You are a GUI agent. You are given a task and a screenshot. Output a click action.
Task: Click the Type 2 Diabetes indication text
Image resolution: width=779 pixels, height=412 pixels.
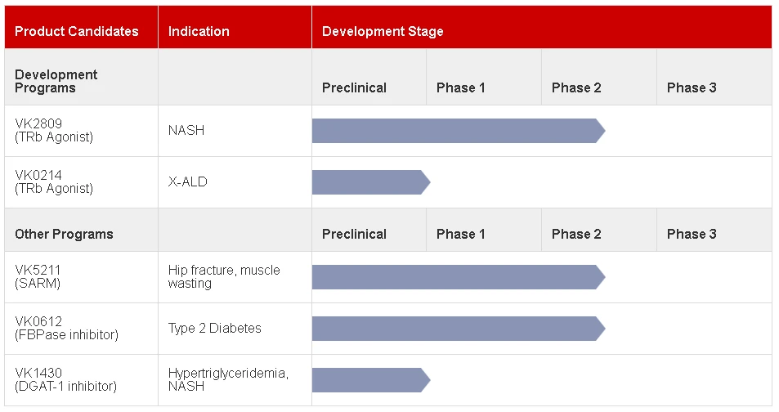(x=215, y=329)
